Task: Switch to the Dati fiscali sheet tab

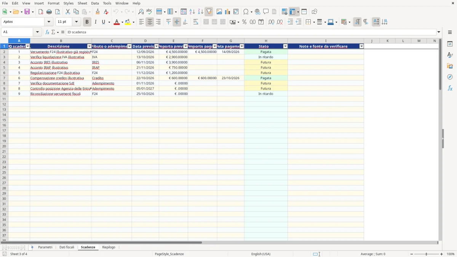Action: click(67, 247)
